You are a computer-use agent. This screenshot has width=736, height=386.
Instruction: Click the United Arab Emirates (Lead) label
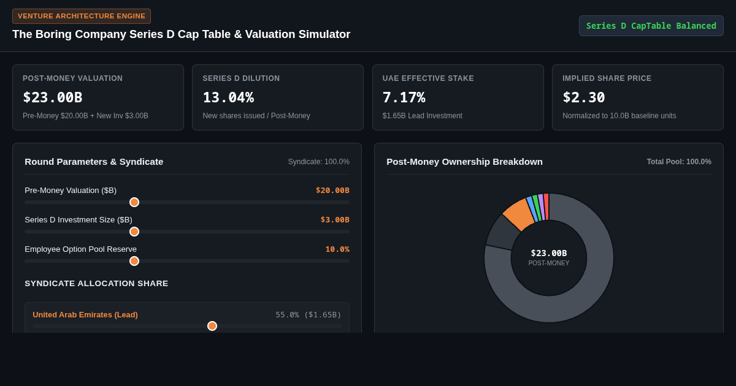coord(85,314)
